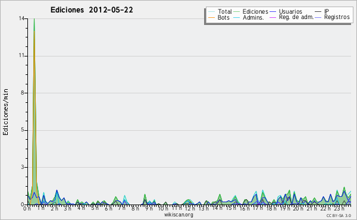Click the green Ediciones legend line swatch
The image size is (357, 220).
pyautogui.click(x=237, y=11)
